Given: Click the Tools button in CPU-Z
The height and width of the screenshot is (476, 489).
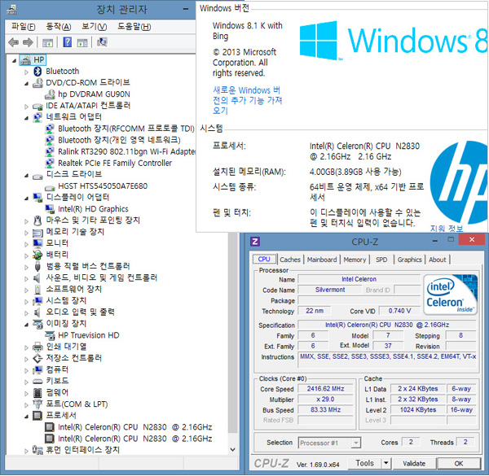Looking at the screenshot, I should click(x=365, y=464).
